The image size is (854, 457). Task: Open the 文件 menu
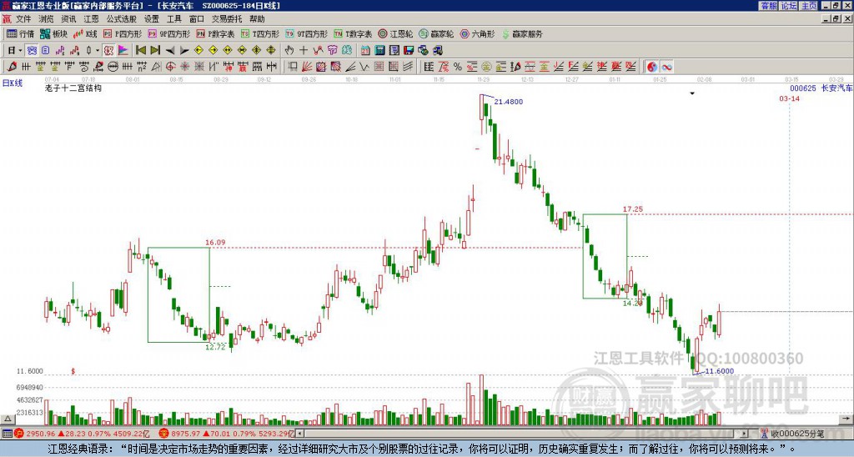(23, 19)
